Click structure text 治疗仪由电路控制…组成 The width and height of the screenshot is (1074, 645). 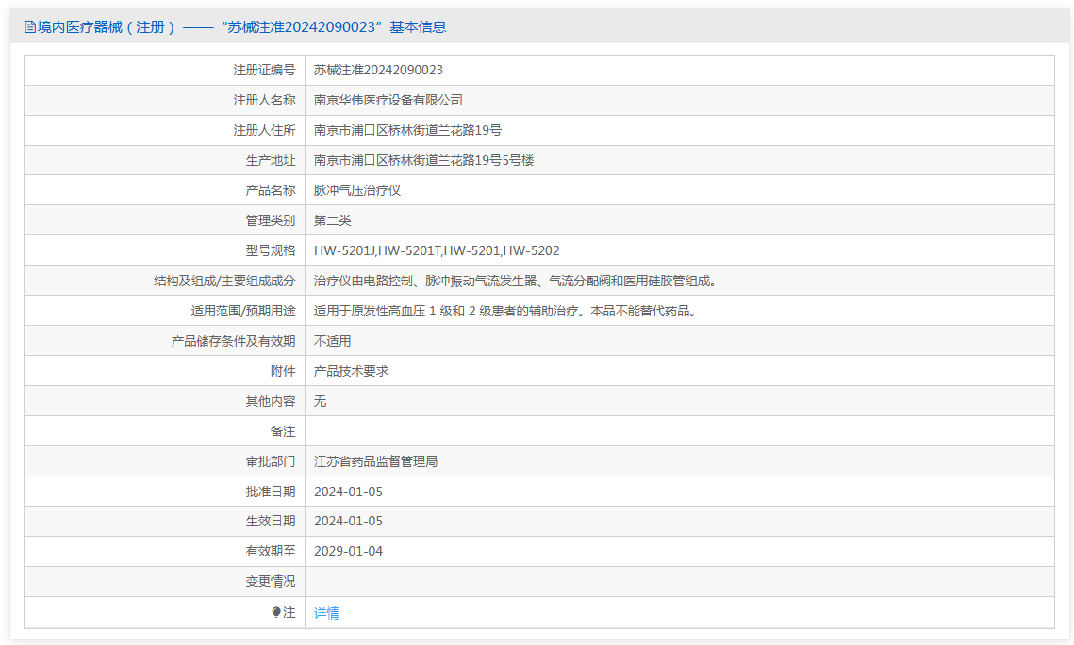pos(516,281)
